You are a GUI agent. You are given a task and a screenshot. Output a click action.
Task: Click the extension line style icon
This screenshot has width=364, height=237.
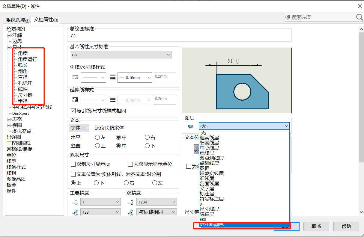point(75,100)
